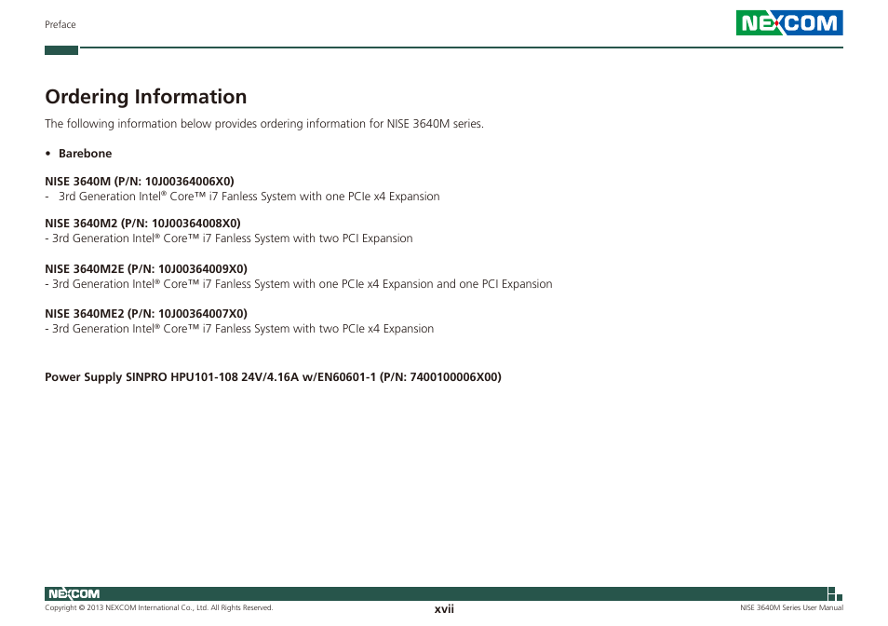The width and height of the screenshot is (888, 626).
Task: Click 'NISE 3640M (P/N: 10J00364006X0)'
Action: 140,182
